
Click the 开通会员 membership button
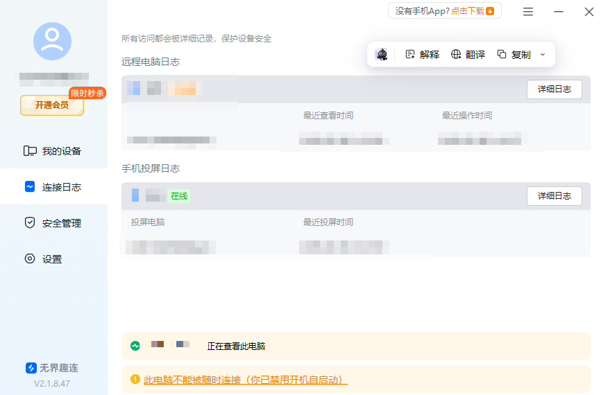point(52,105)
